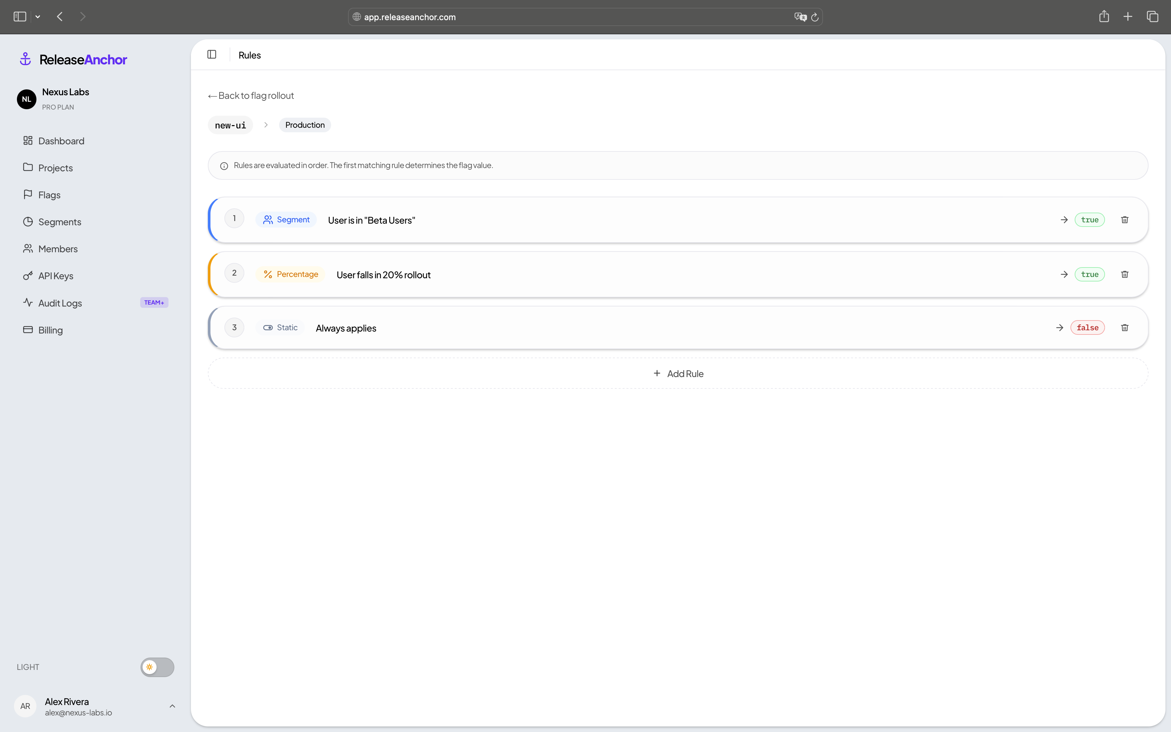Screen dimensions: 1171x732
Task: Click the ReleaseAnchor anchor logo
Action: (25, 59)
